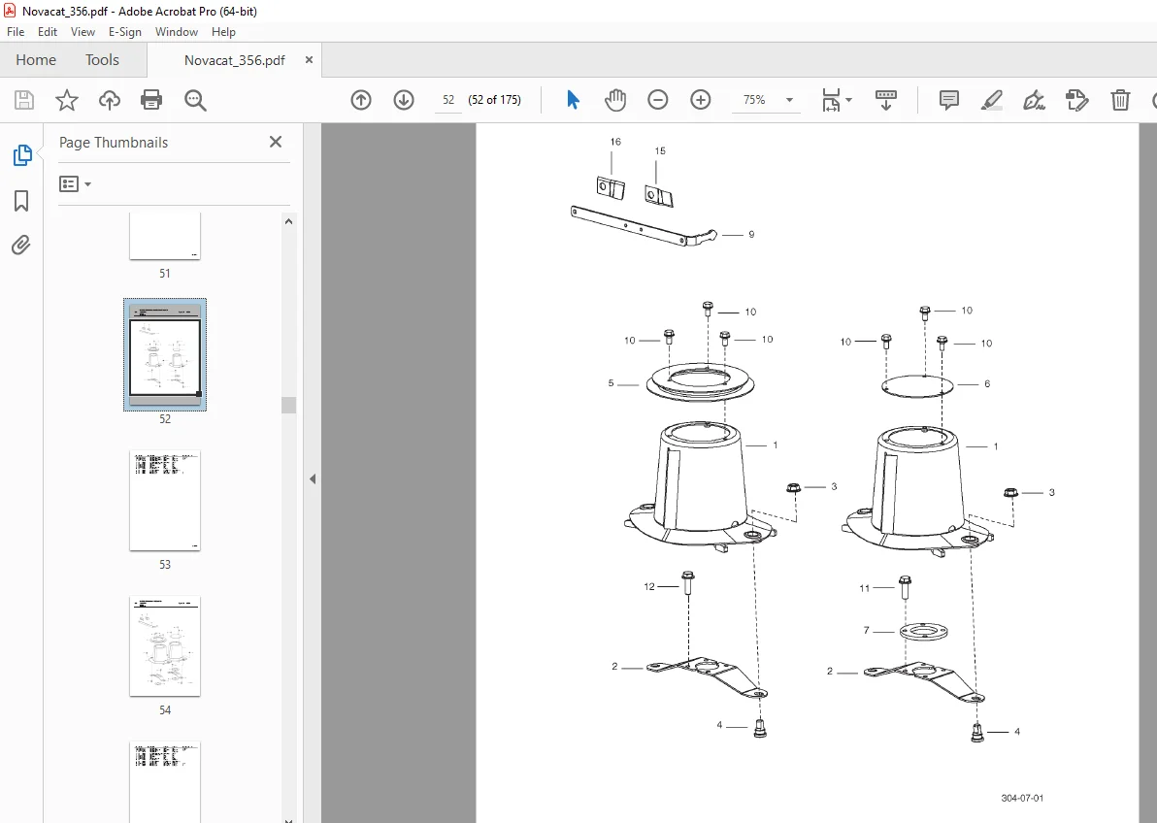The width and height of the screenshot is (1157, 823).
Task: Close the Novacat_356.pdf tab
Action: pyautogui.click(x=310, y=60)
